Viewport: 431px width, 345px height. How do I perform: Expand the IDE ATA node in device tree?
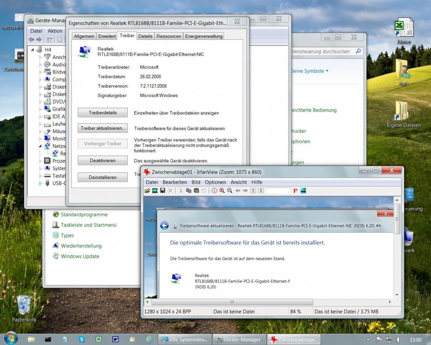[x=40, y=116]
